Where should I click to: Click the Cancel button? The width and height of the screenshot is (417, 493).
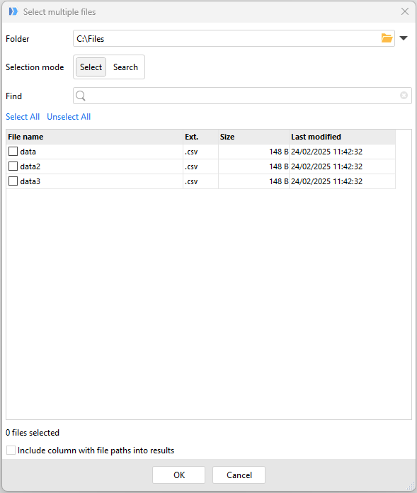click(x=239, y=475)
